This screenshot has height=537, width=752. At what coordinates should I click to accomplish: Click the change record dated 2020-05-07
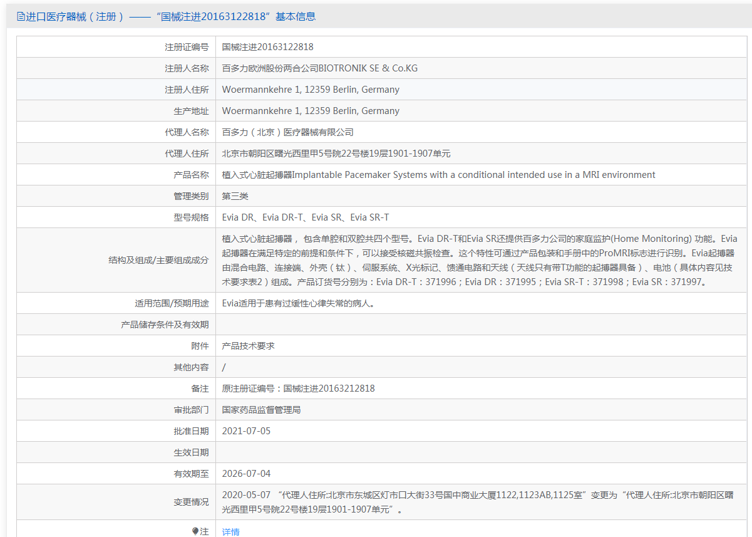click(477, 502)
